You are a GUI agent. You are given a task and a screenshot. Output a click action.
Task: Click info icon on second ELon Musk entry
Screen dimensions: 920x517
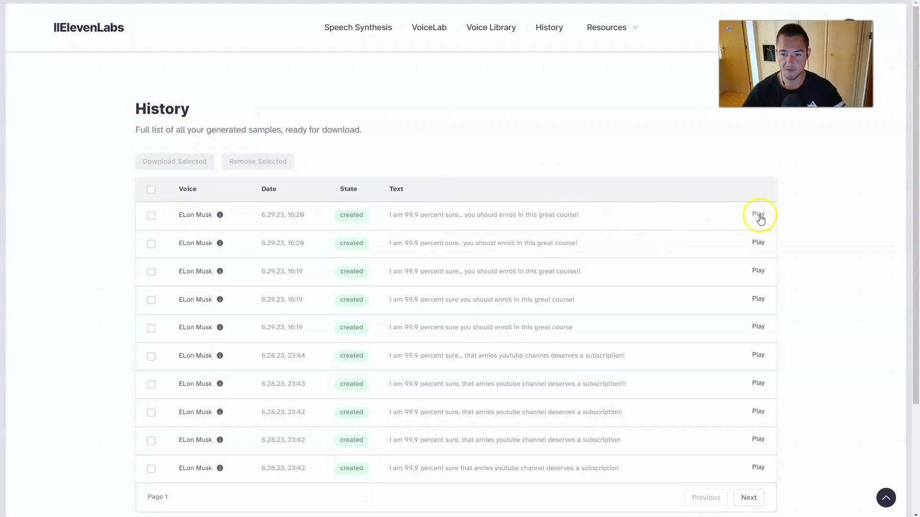pos(220,242)
